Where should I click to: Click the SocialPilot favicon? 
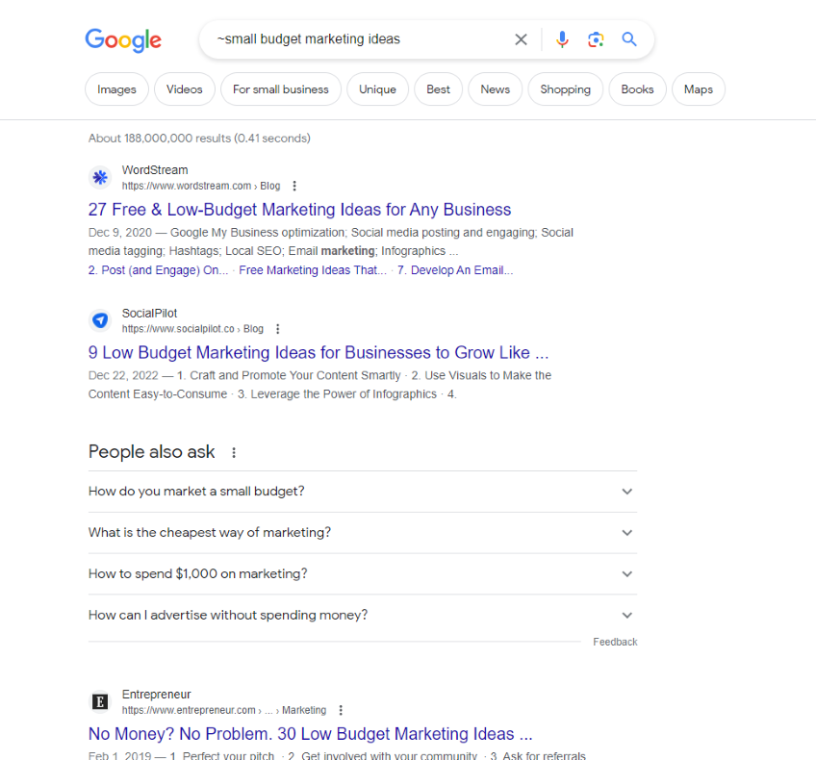click(100, 320)
